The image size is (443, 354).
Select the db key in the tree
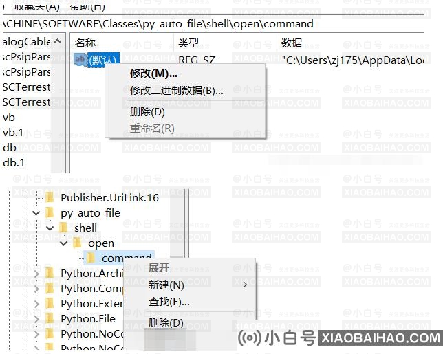pyautogui.click(x=10, y=148)
